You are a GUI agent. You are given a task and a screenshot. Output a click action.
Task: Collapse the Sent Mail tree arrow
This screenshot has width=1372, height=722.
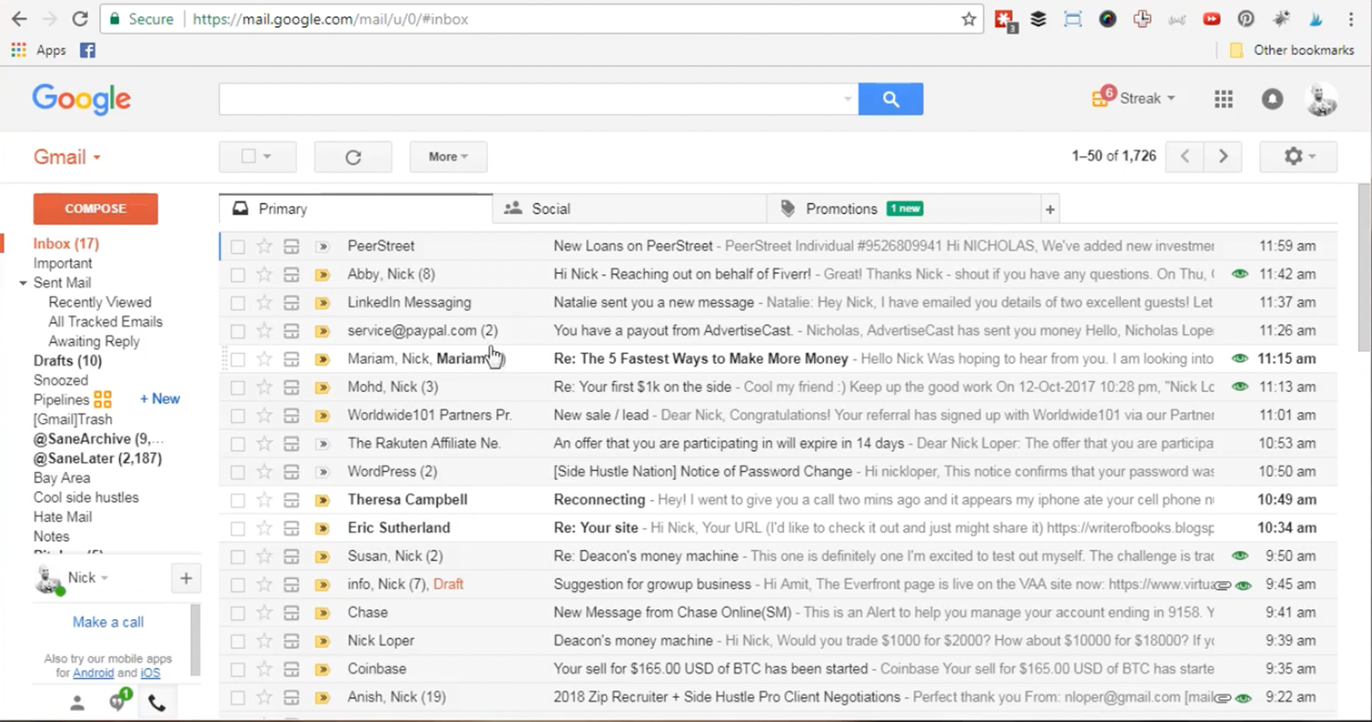pyautogui.click(x=23, y=283)
